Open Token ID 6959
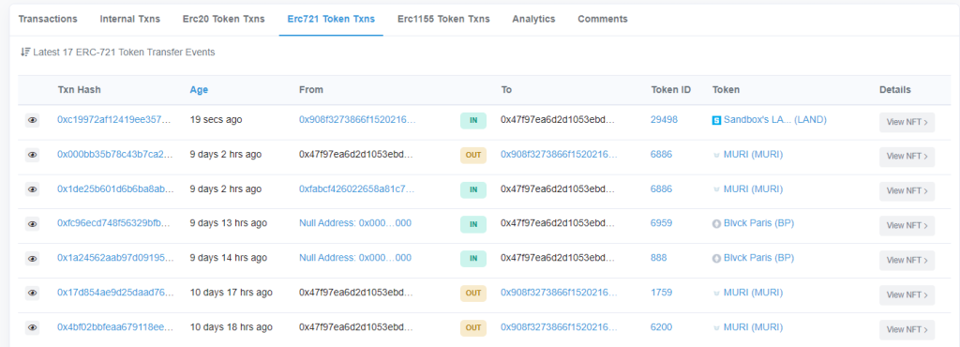 [661, 223]
